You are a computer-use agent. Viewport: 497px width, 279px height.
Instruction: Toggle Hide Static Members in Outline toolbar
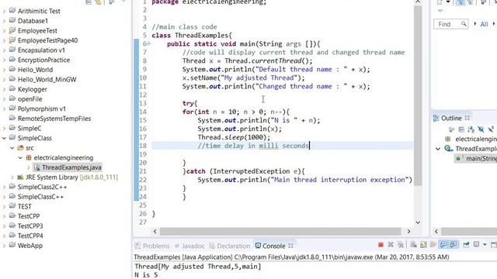(491, 129)
